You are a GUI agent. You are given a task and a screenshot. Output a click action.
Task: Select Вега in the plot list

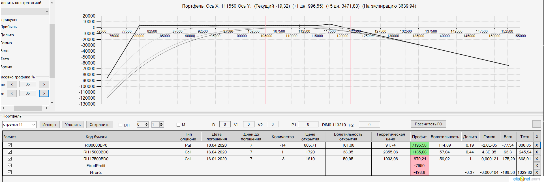coord(5,51)
